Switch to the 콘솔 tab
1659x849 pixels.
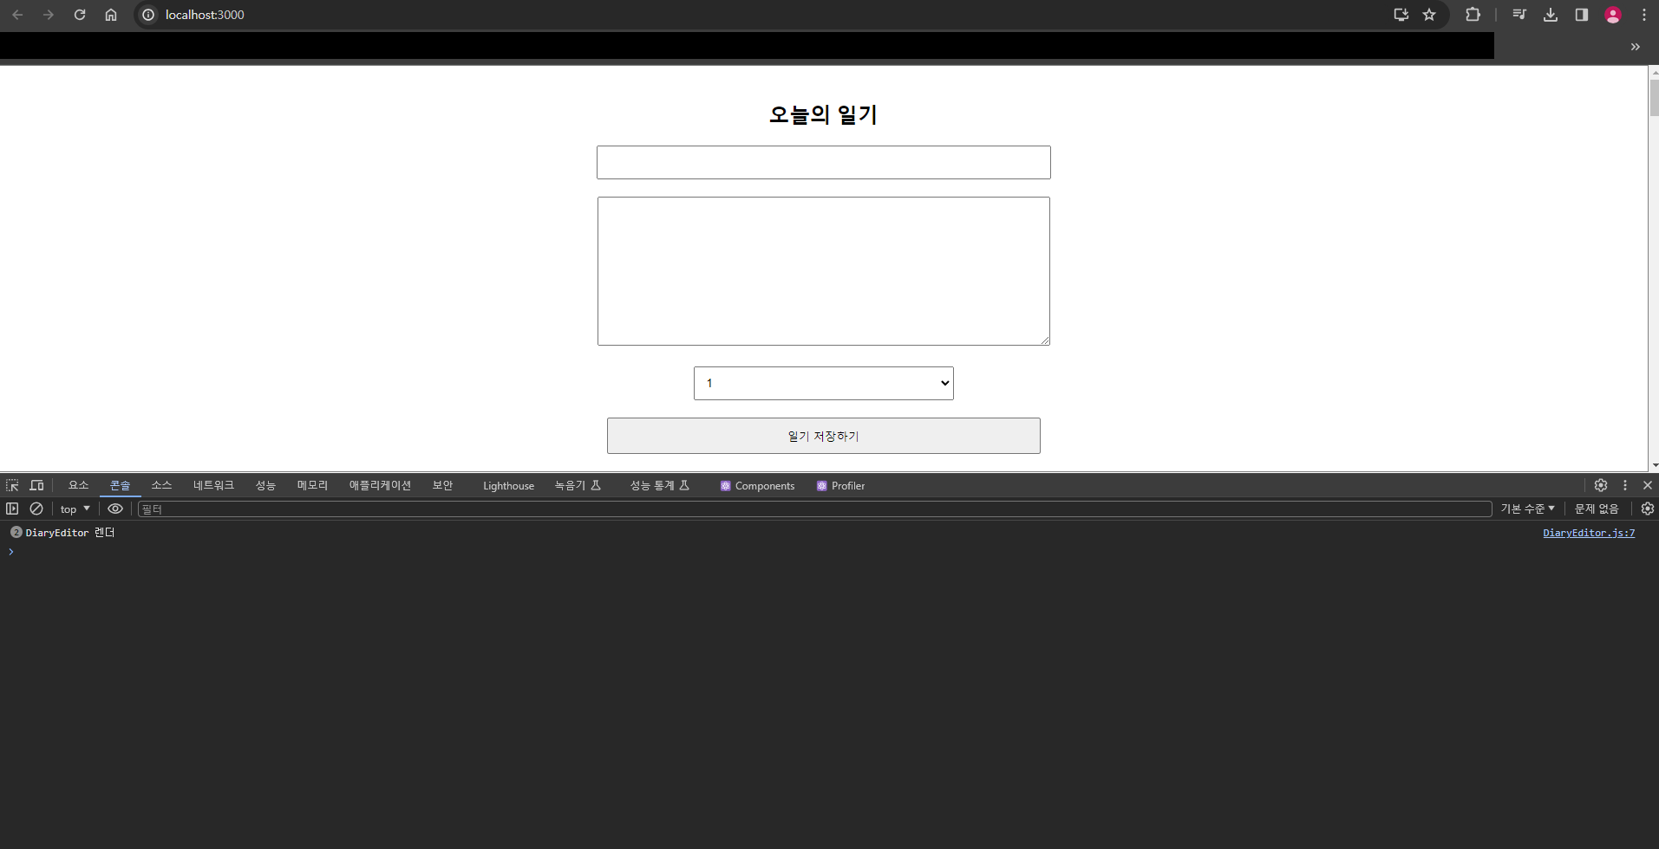coord(120,485)
